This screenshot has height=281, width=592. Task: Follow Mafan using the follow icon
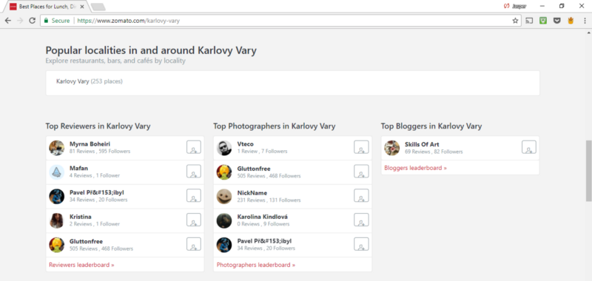[194, 172]
